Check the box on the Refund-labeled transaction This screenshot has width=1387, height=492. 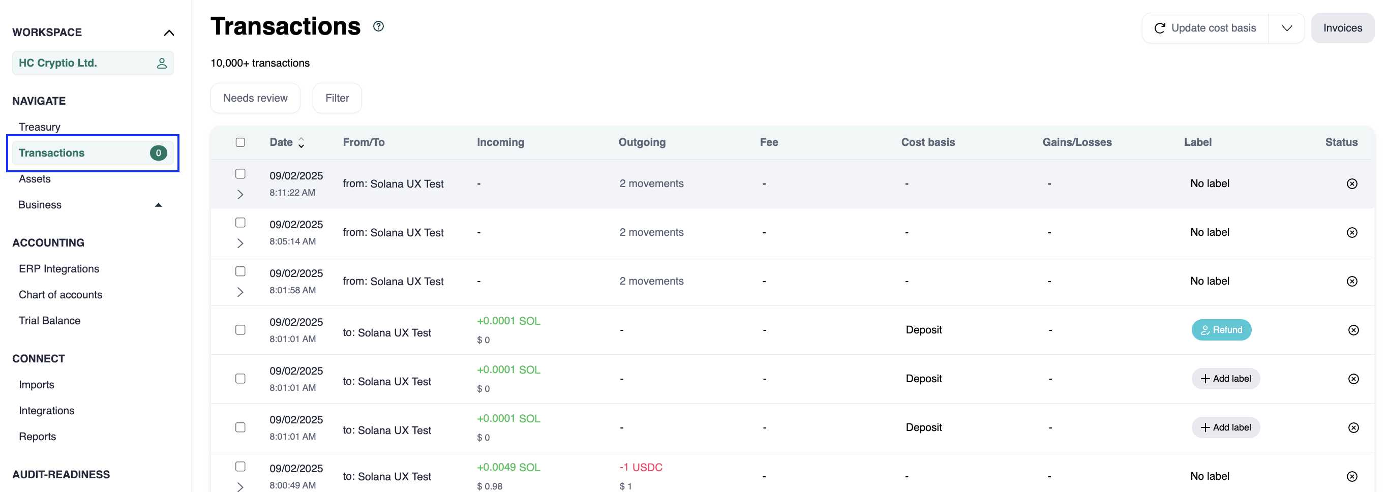(x=240, y=330)
